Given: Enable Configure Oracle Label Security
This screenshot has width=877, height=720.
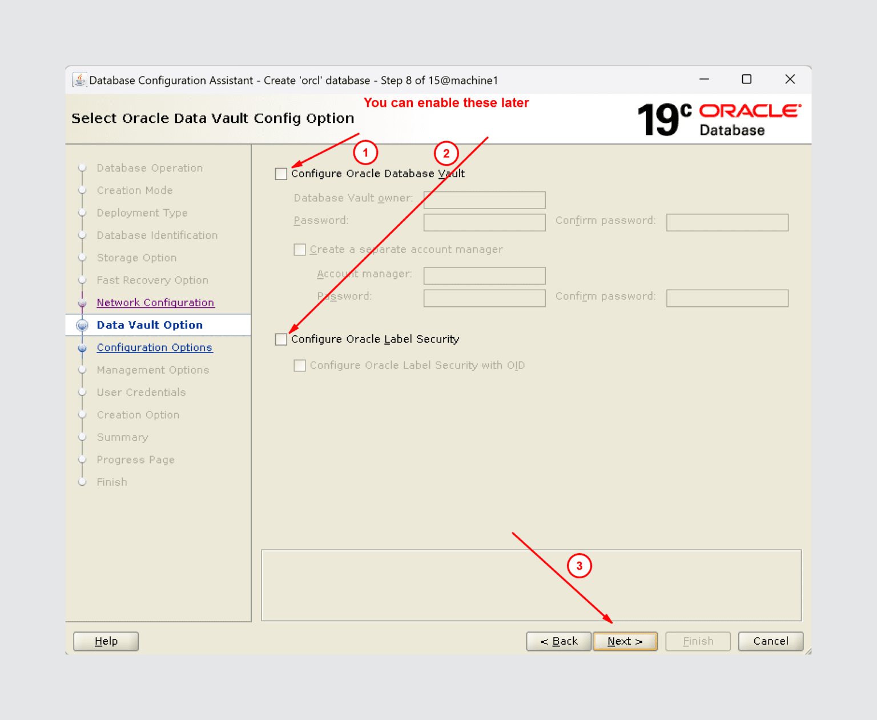Looking at the screenshot, I should click(x=281, y=339).
